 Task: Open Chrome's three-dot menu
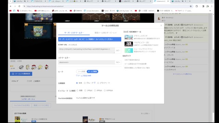212,6
